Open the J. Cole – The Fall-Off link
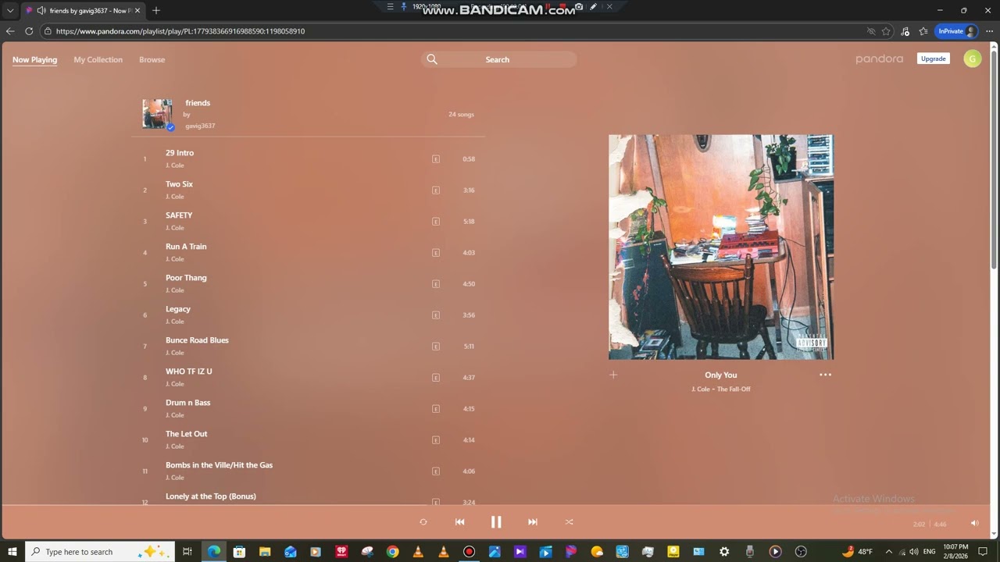The height and width of the screenshot is (562, 1000). tap(721, 389)
